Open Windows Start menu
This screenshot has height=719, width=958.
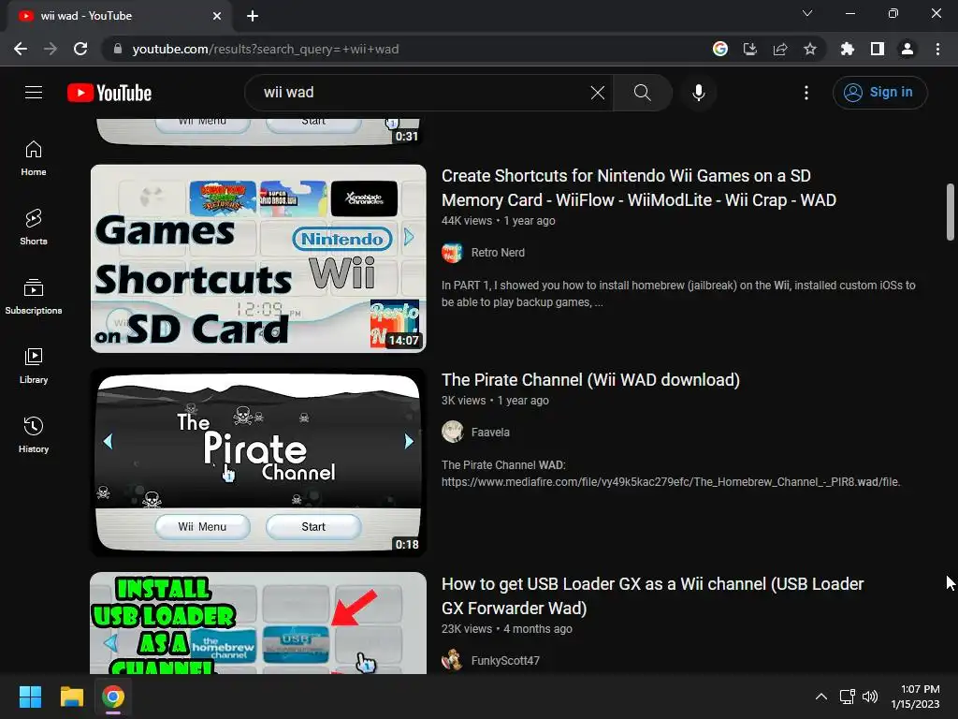(30, 697)
